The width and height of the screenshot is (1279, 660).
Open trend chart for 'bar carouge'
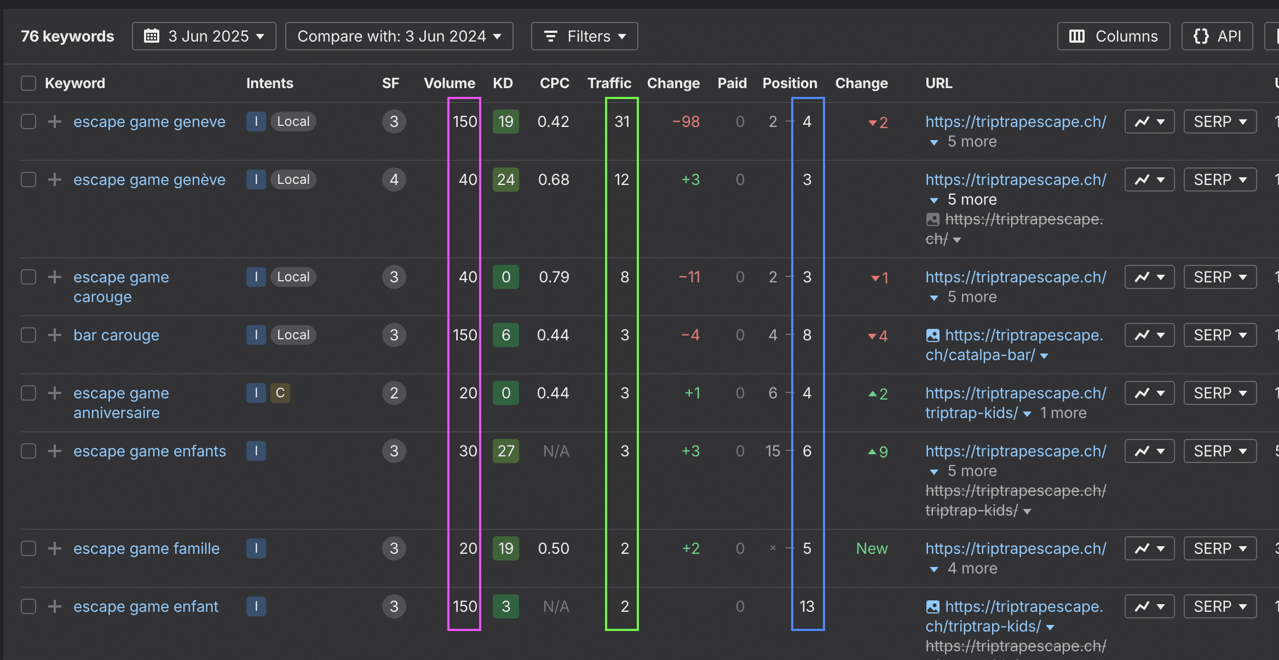[1149, 335]
